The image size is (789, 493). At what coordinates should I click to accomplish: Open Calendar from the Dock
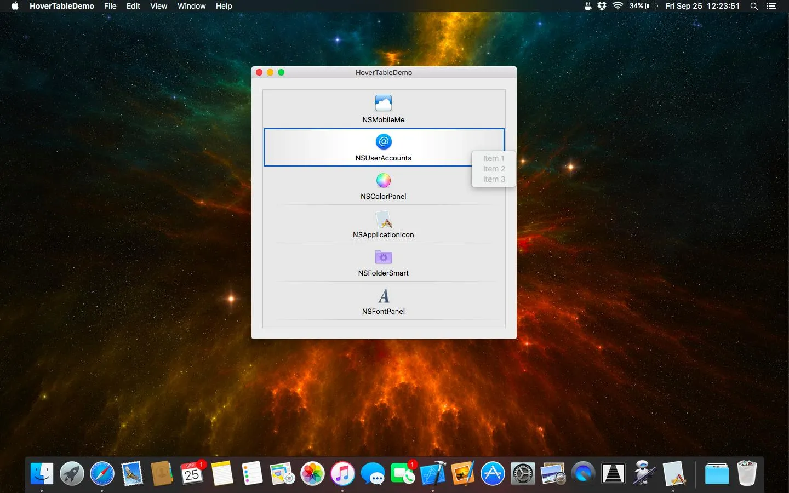point(192,474)
